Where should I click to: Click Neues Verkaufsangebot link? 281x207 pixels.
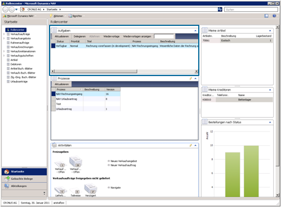(x=124, y=161)
